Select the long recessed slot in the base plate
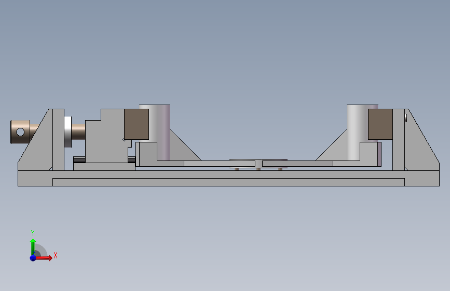The width and height of the screenshot is (450, 291). pos(228,182)
